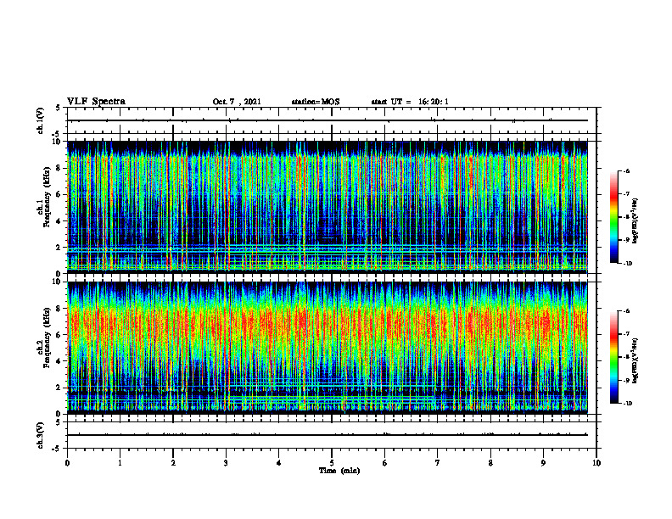Viewport: 672px width, 519px height.
Task: Click the "6" minute time tick label
Action: [x=385, y=463]
